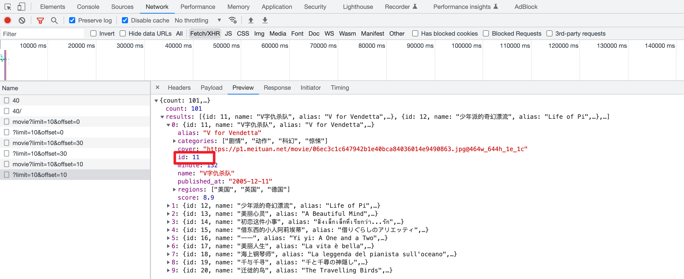Enable Has blocked cookies filter
Screen dimensions: 684x279
tap(415, 34)
